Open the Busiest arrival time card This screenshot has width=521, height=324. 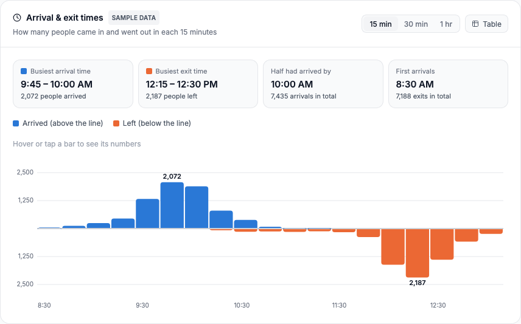pyautogui.click(x=73, y=84)
